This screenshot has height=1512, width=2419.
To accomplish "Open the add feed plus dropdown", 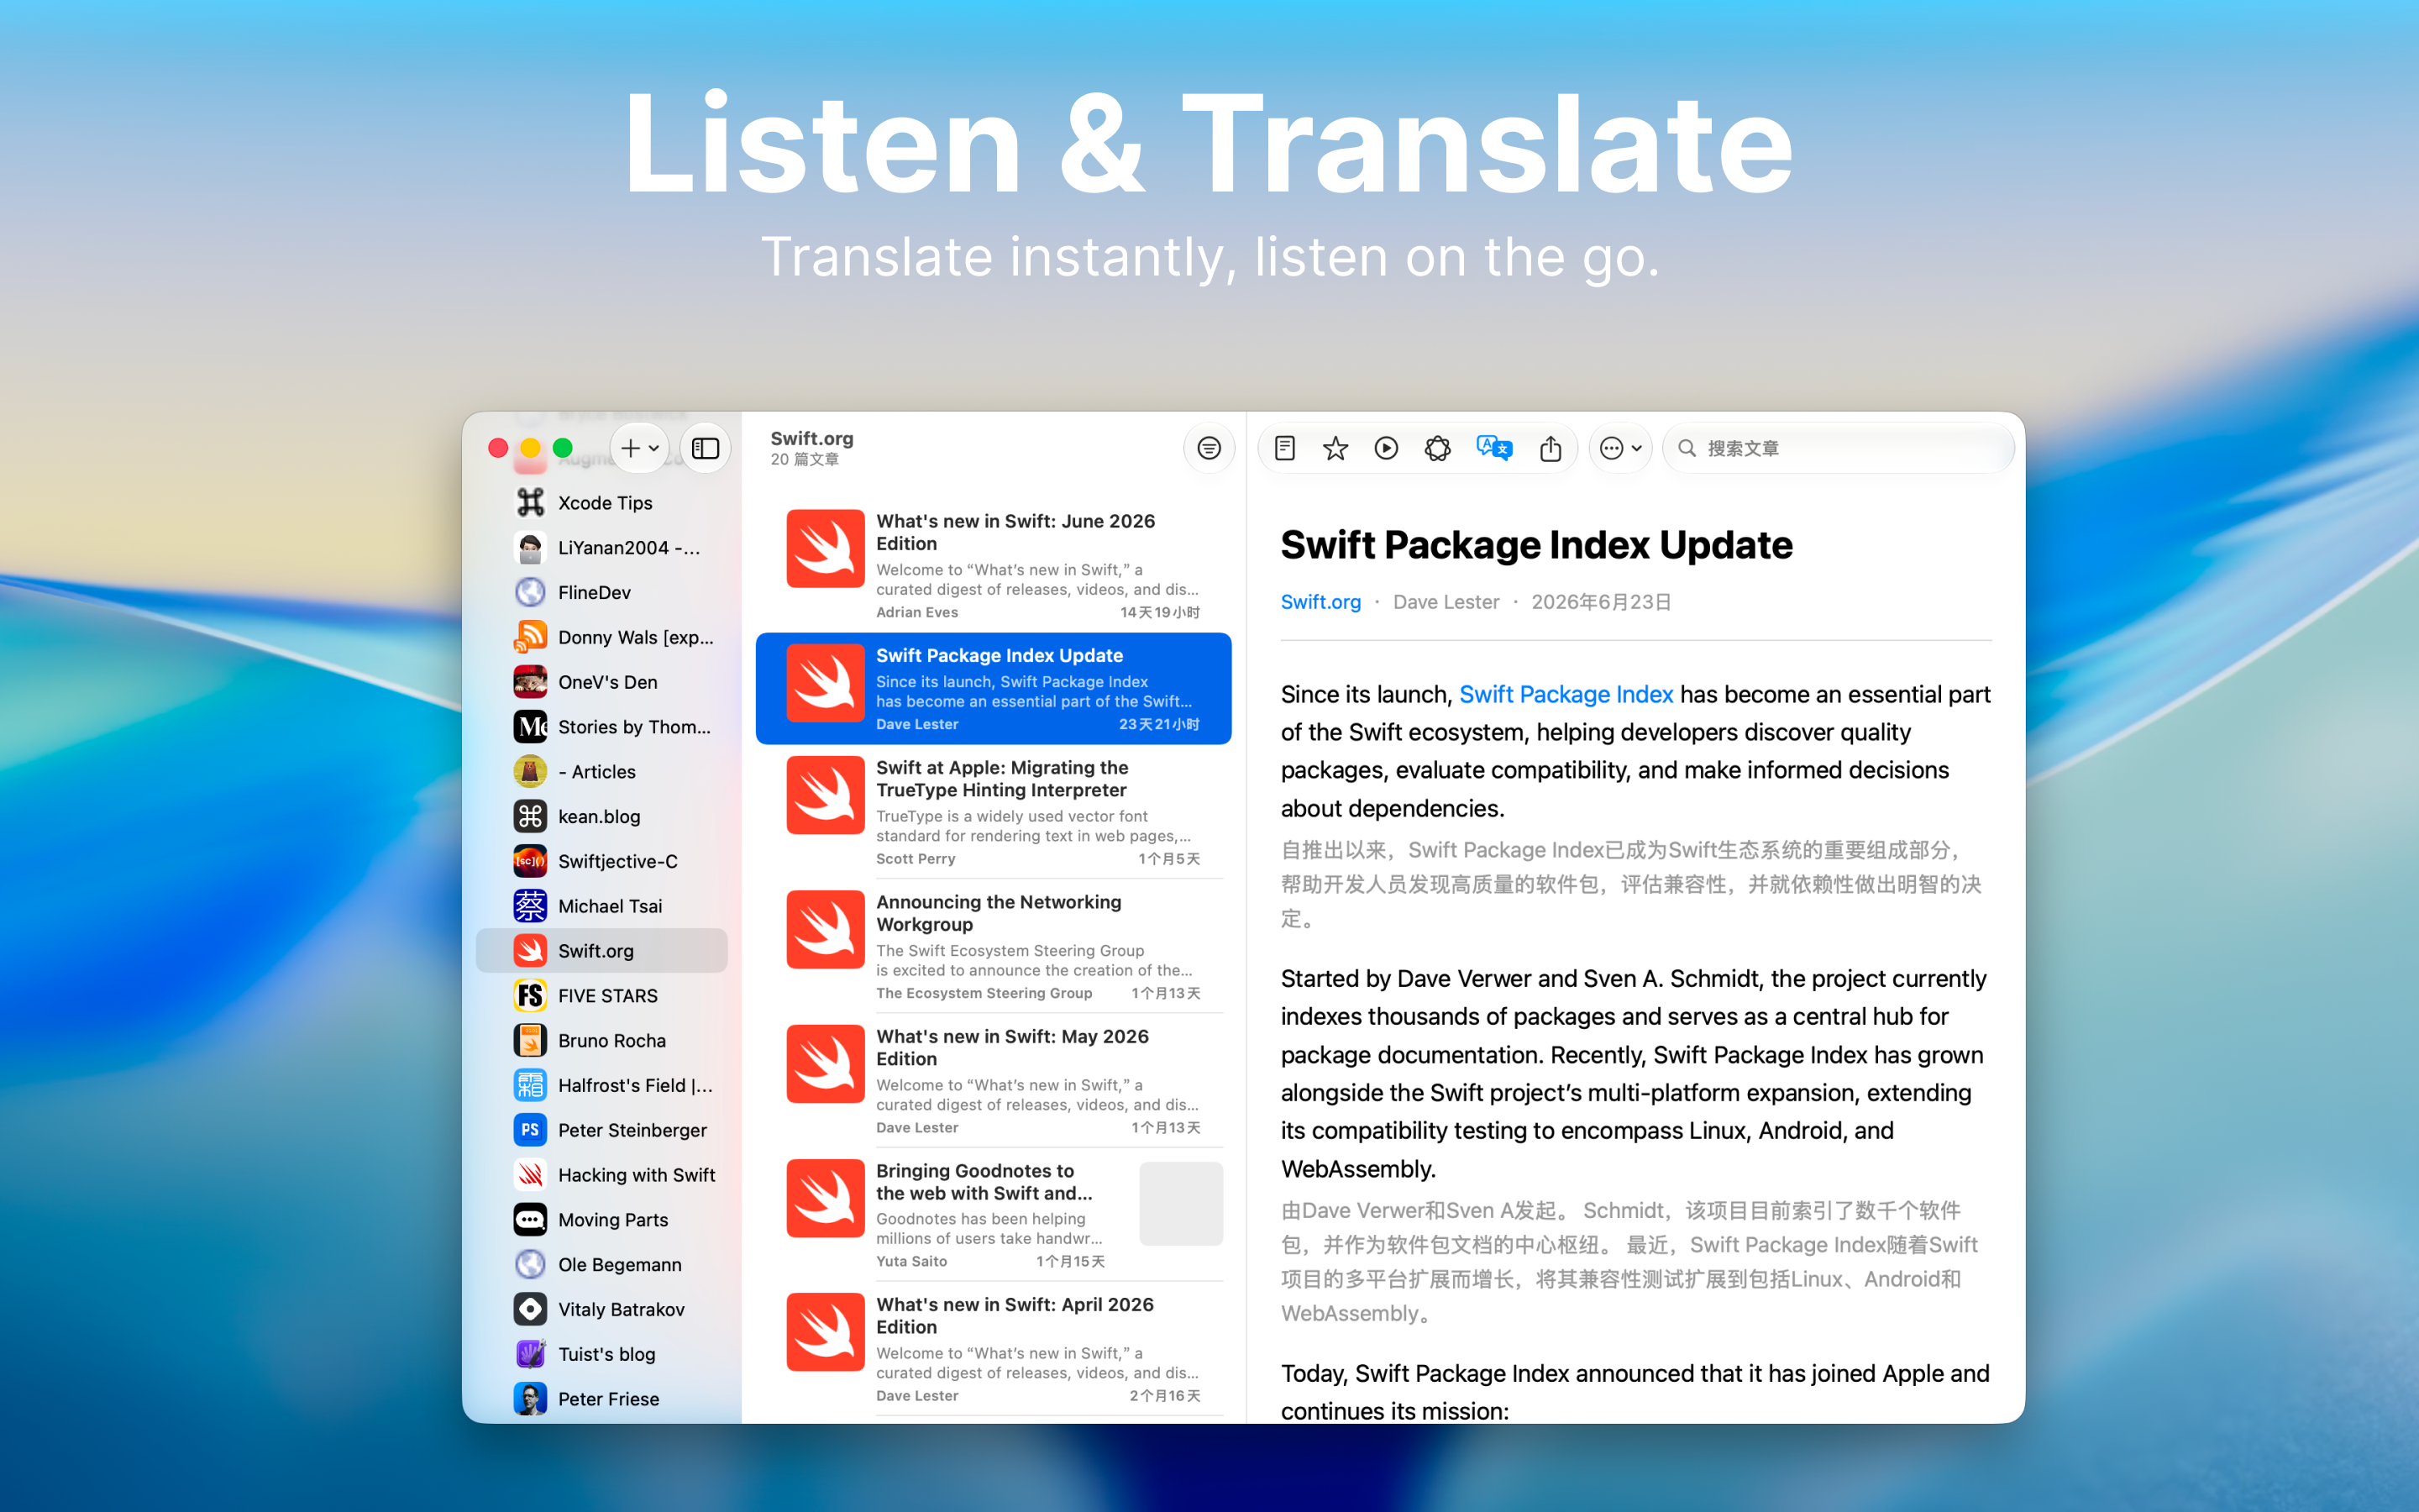I will (x=640, y=448).
